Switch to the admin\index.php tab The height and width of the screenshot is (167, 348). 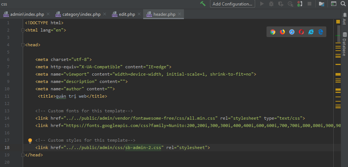coord(23,14)
